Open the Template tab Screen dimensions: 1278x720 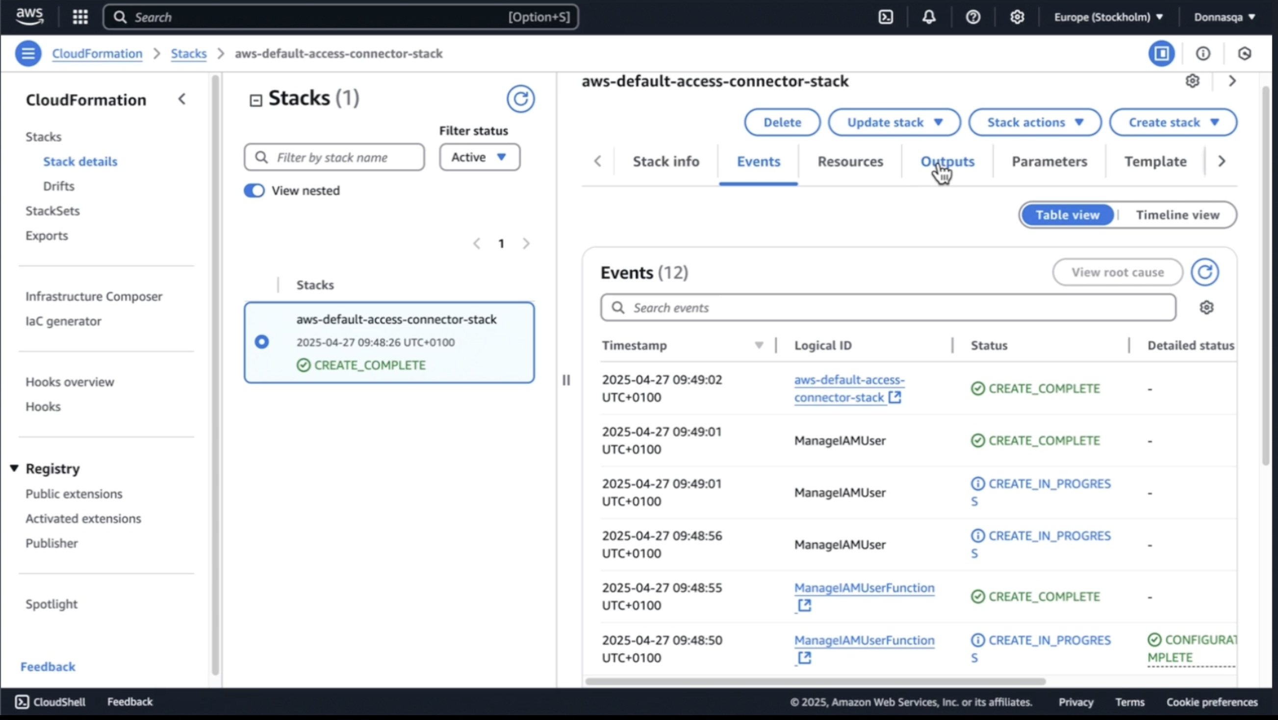(x=1155, y=162)
